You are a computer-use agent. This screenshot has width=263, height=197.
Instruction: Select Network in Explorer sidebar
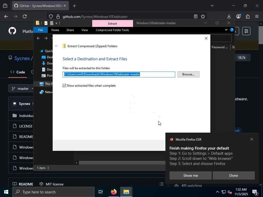click(46, 92)
